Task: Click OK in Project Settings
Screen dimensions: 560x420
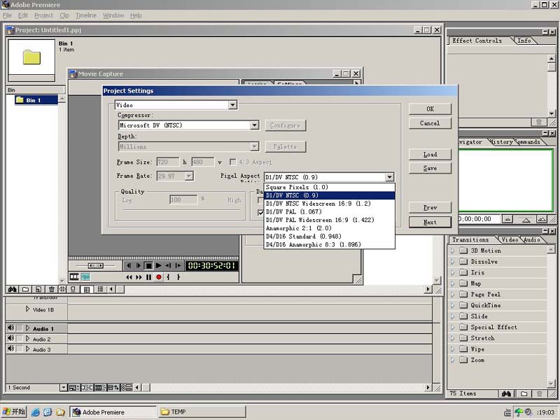Action: 430,109
